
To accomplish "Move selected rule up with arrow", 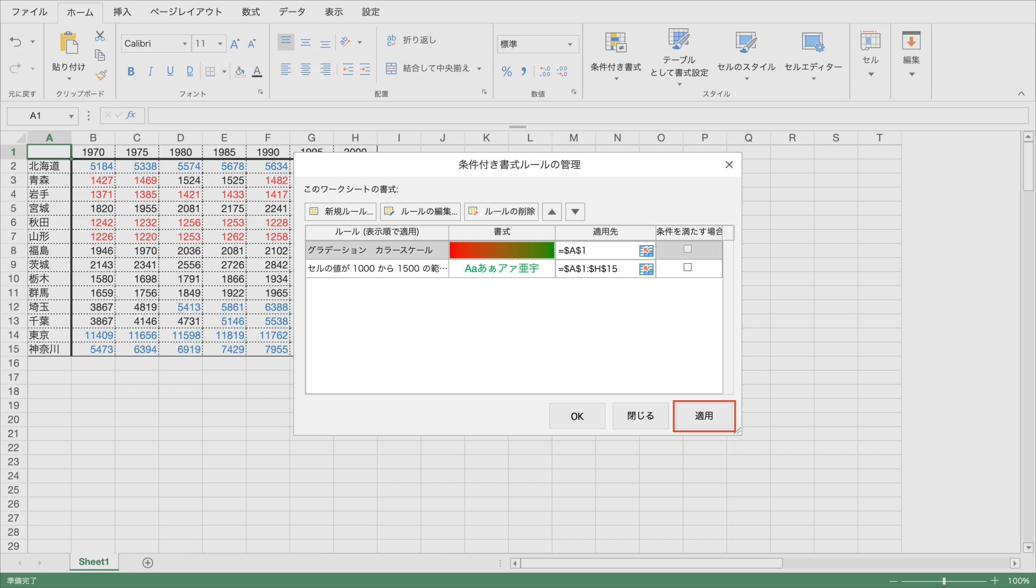I will (x=551, y=212).
